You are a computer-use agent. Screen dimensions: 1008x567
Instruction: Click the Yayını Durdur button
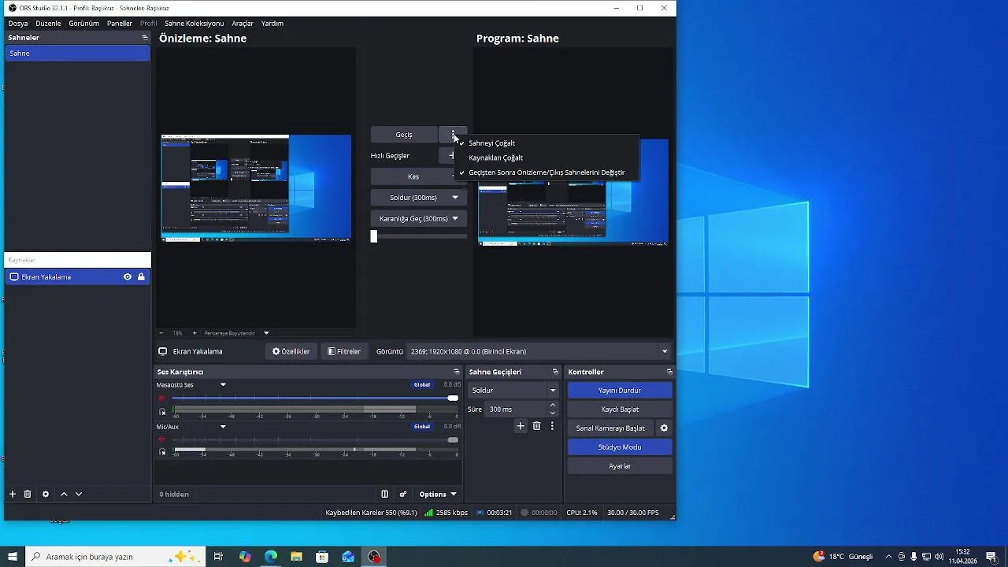(x=620, y=391)
